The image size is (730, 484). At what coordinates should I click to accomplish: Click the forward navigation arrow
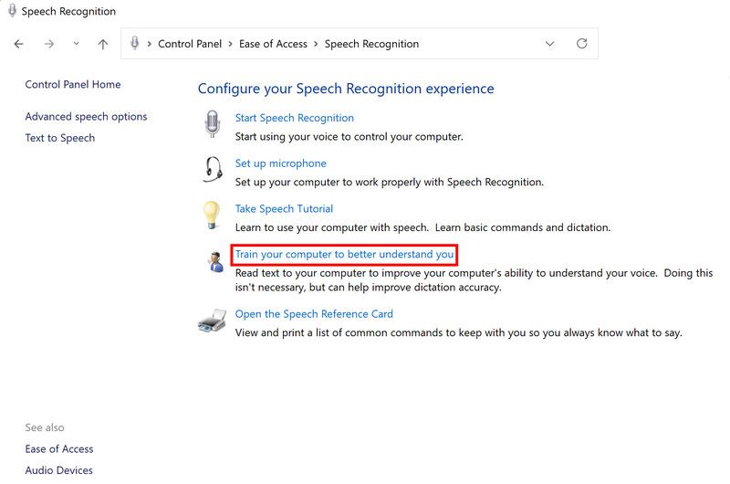49,44
